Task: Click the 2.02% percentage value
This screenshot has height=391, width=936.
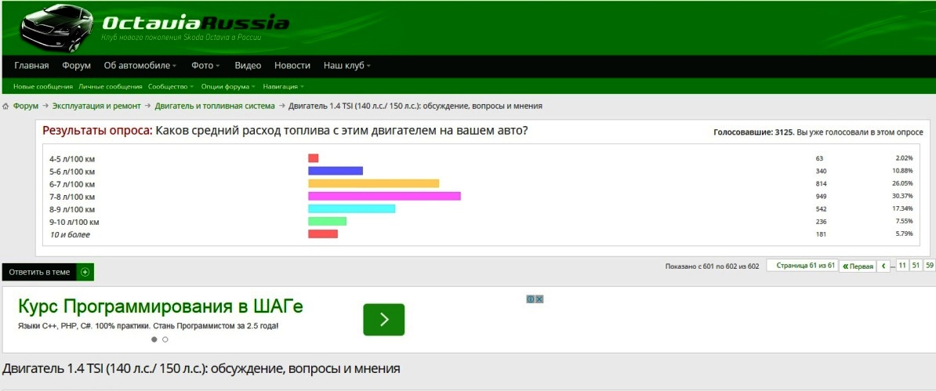Action: click(905, 158)
